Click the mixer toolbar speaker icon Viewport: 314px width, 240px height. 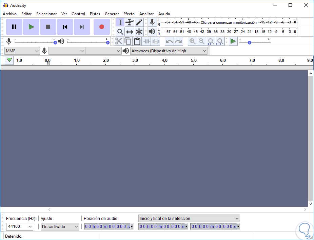point(61,41)
